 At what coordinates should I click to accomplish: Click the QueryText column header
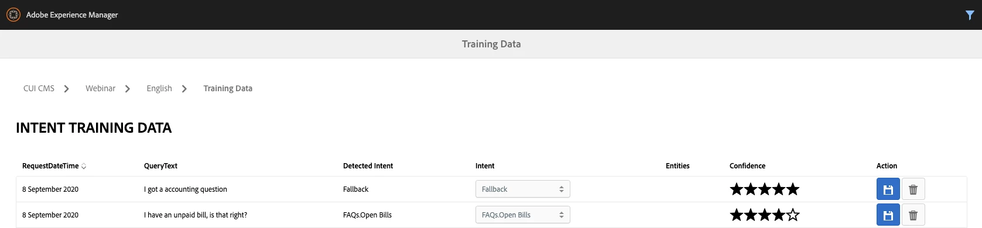coord(160,166)
